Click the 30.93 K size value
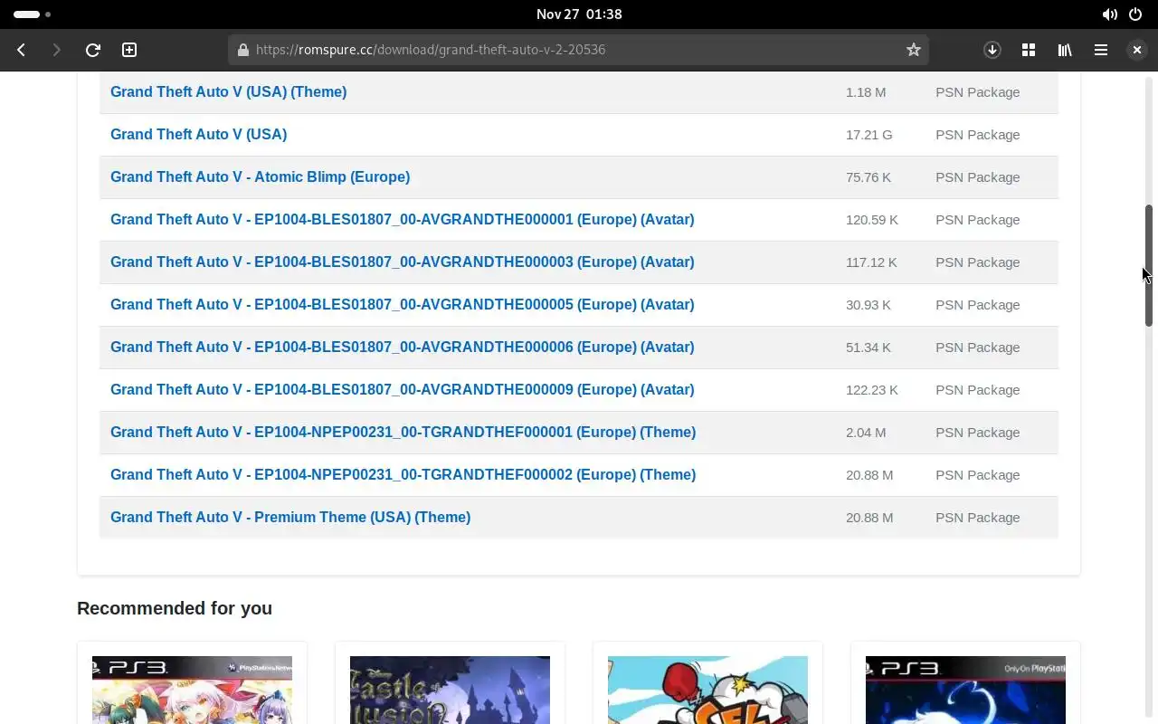This screenshot has width=1158, height=724. 868,304
